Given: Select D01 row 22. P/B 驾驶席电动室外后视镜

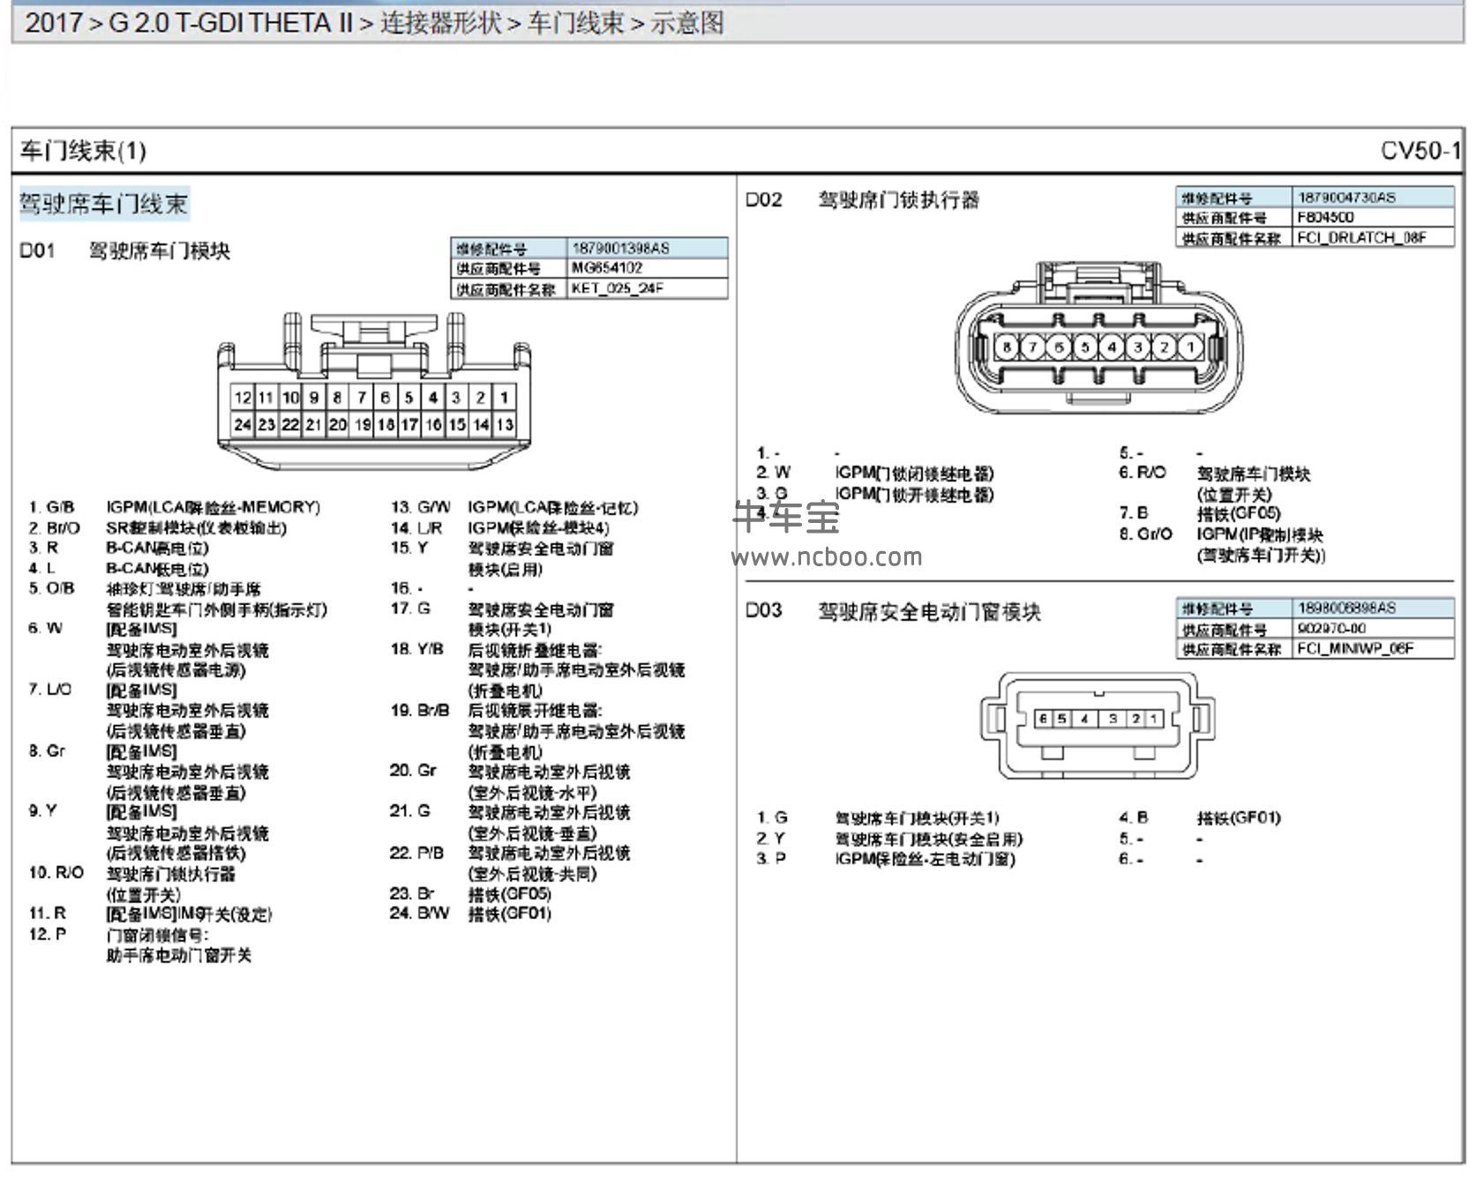Looking at the screenshot, I should (x=510, y=863).
